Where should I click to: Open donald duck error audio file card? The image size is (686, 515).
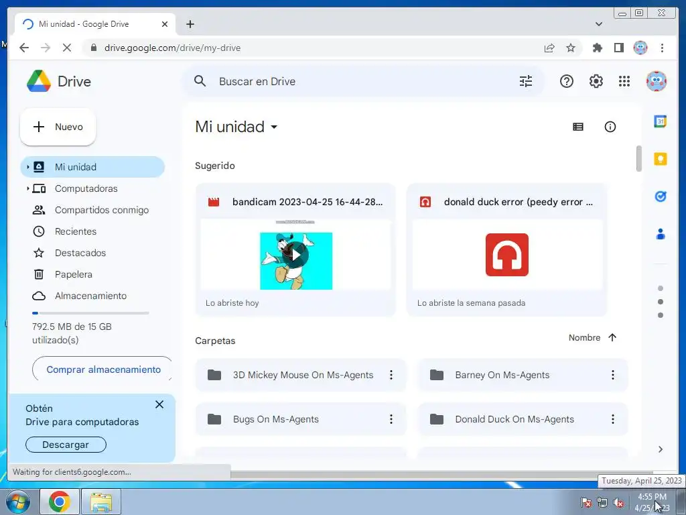(x=506, y=249)
